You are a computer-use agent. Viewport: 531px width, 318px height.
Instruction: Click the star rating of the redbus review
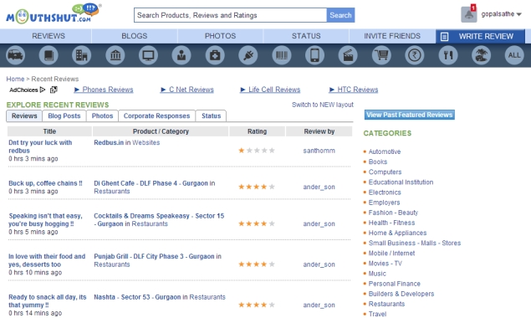257,150
